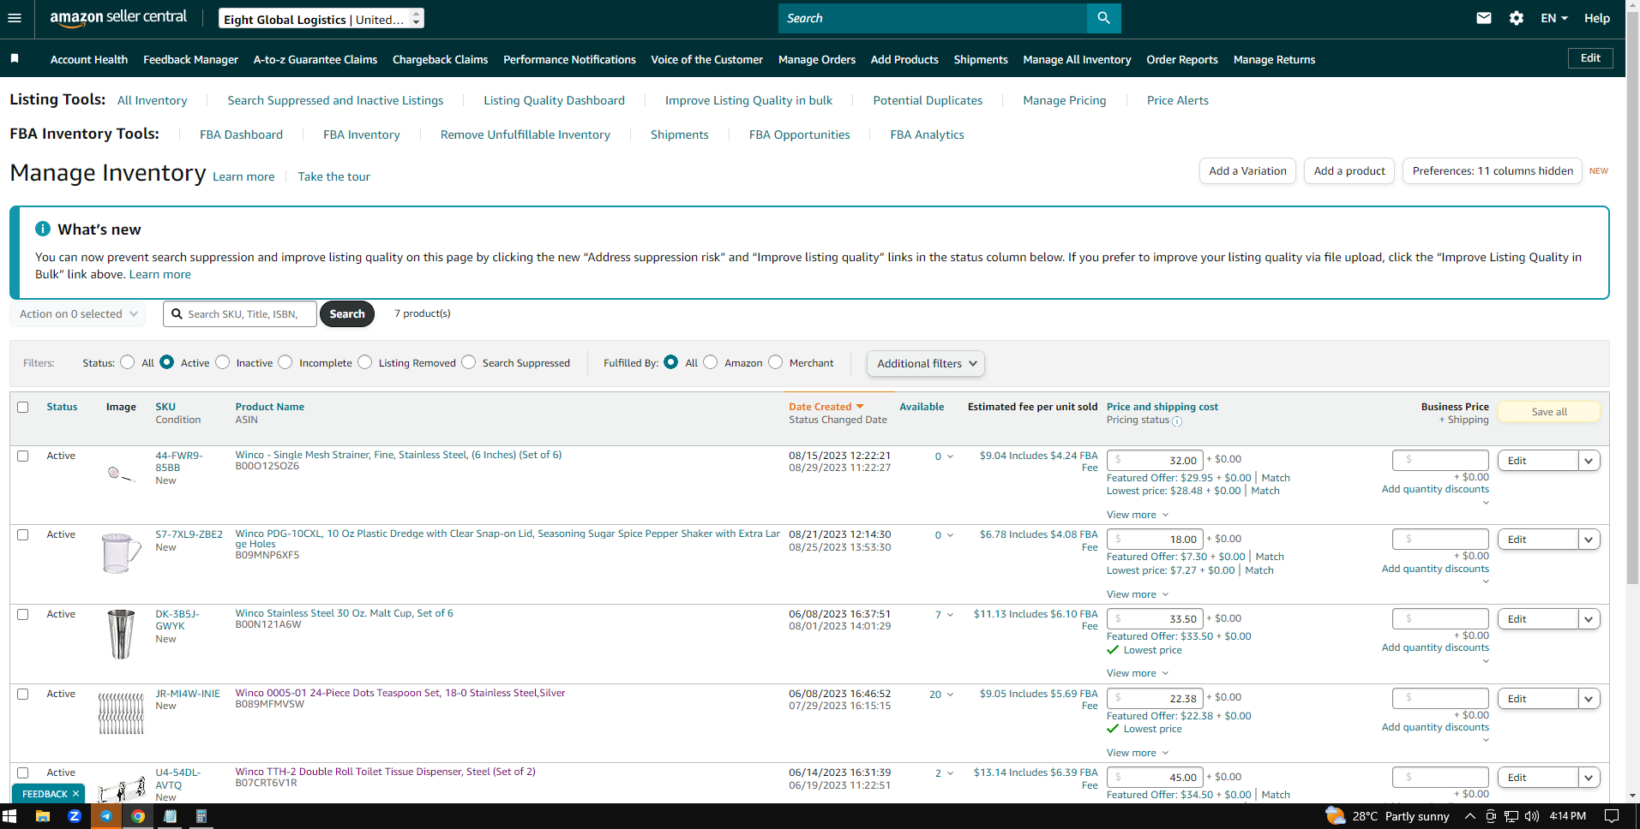Open the notification center icon
The image size is (1640, 829).
tap(1612, 816)
